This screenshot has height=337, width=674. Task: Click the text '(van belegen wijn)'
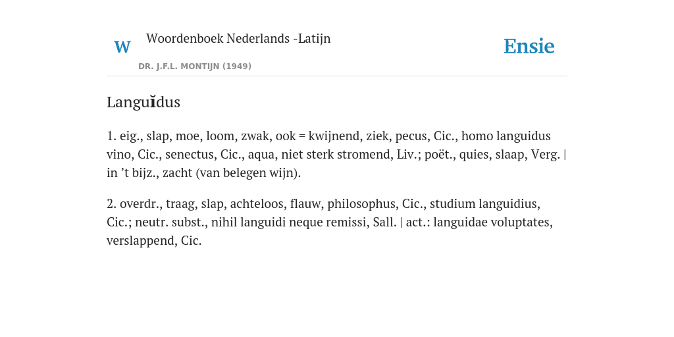[x=248, y=173]
